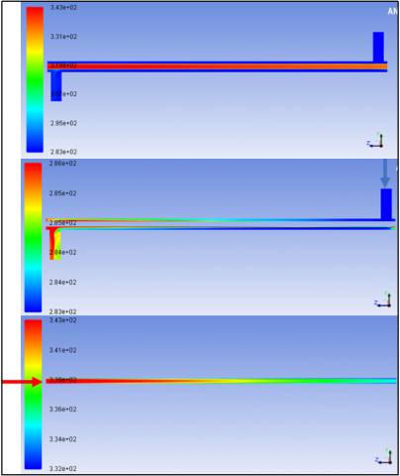
Task: Click the 2.86e+02 label in middle legend
Action: [x=62, y=164]
